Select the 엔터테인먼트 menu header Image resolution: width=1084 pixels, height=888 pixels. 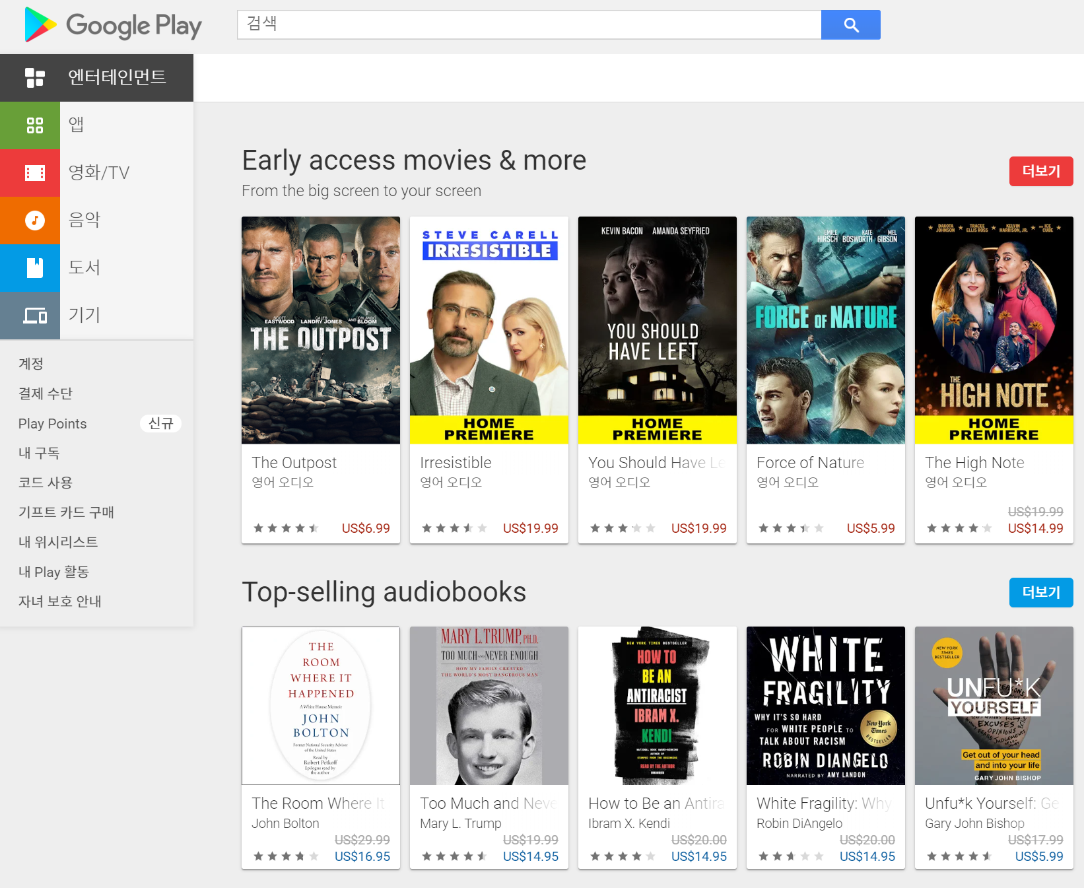(96, 78)
